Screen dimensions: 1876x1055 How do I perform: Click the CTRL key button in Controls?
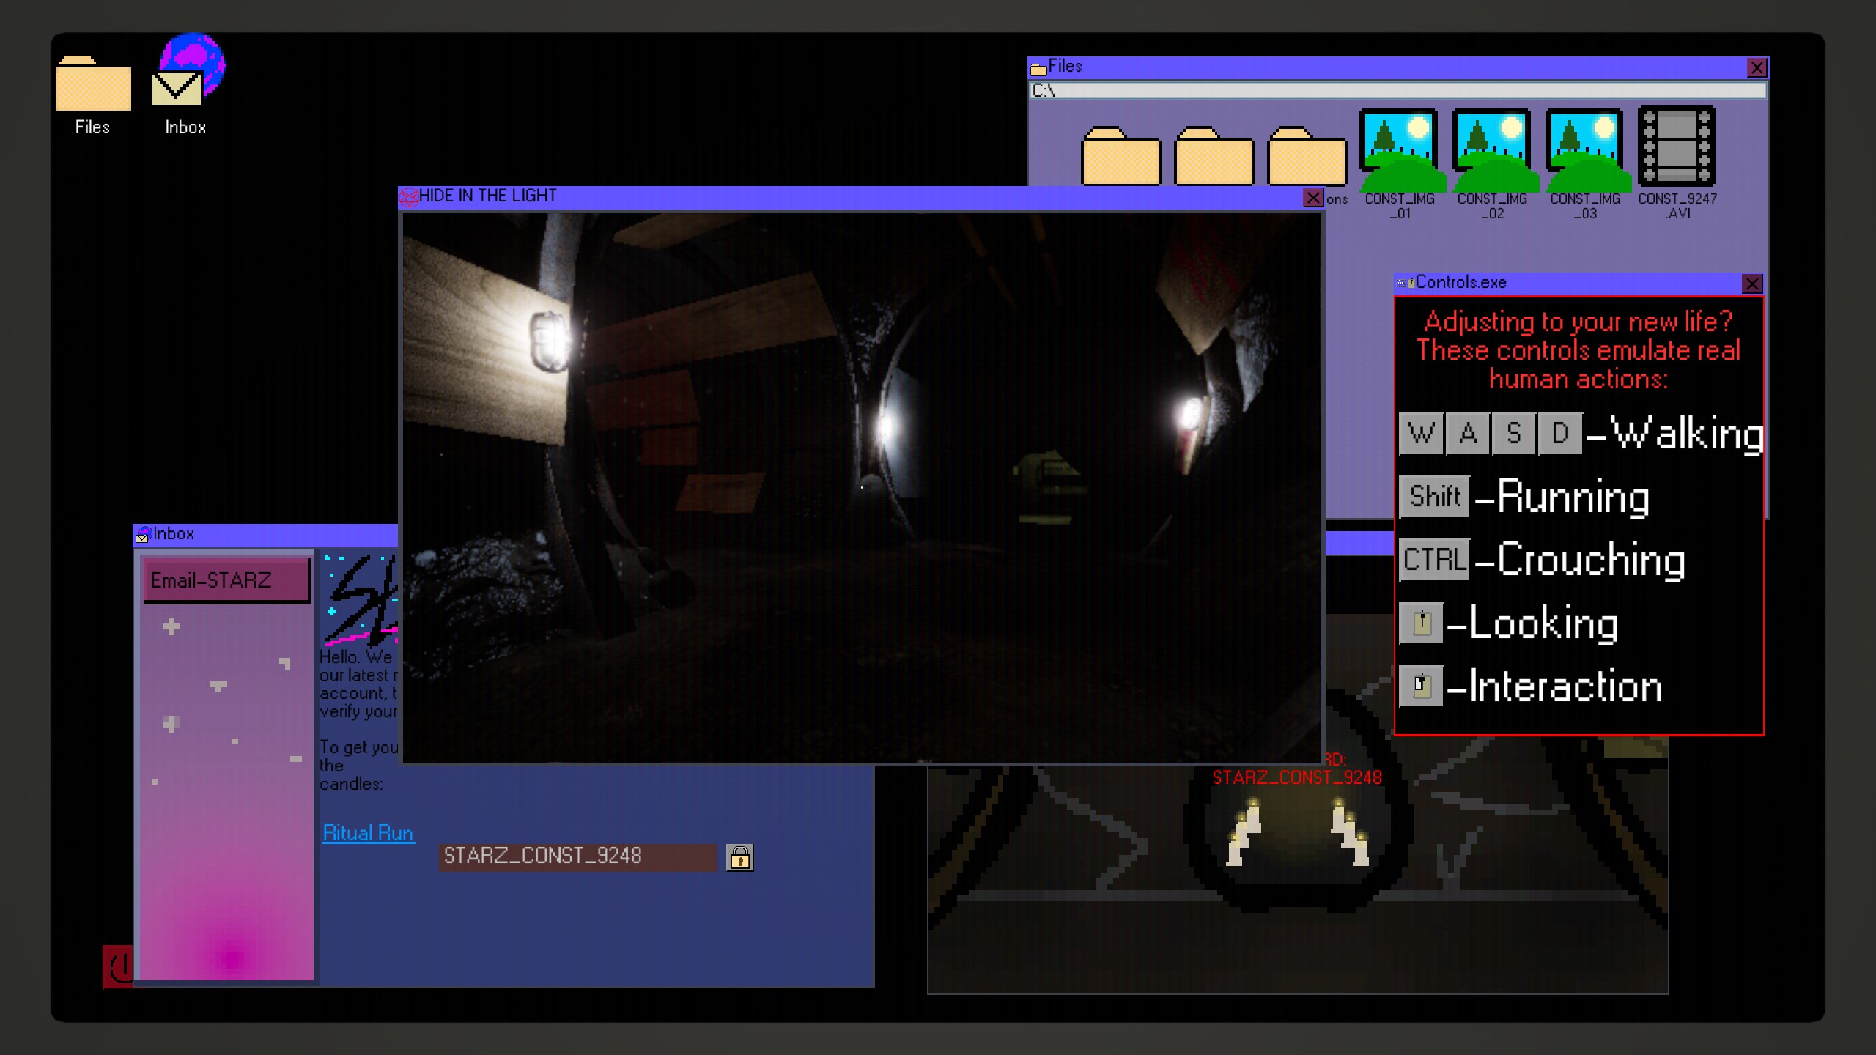(x=1434, y=560)
